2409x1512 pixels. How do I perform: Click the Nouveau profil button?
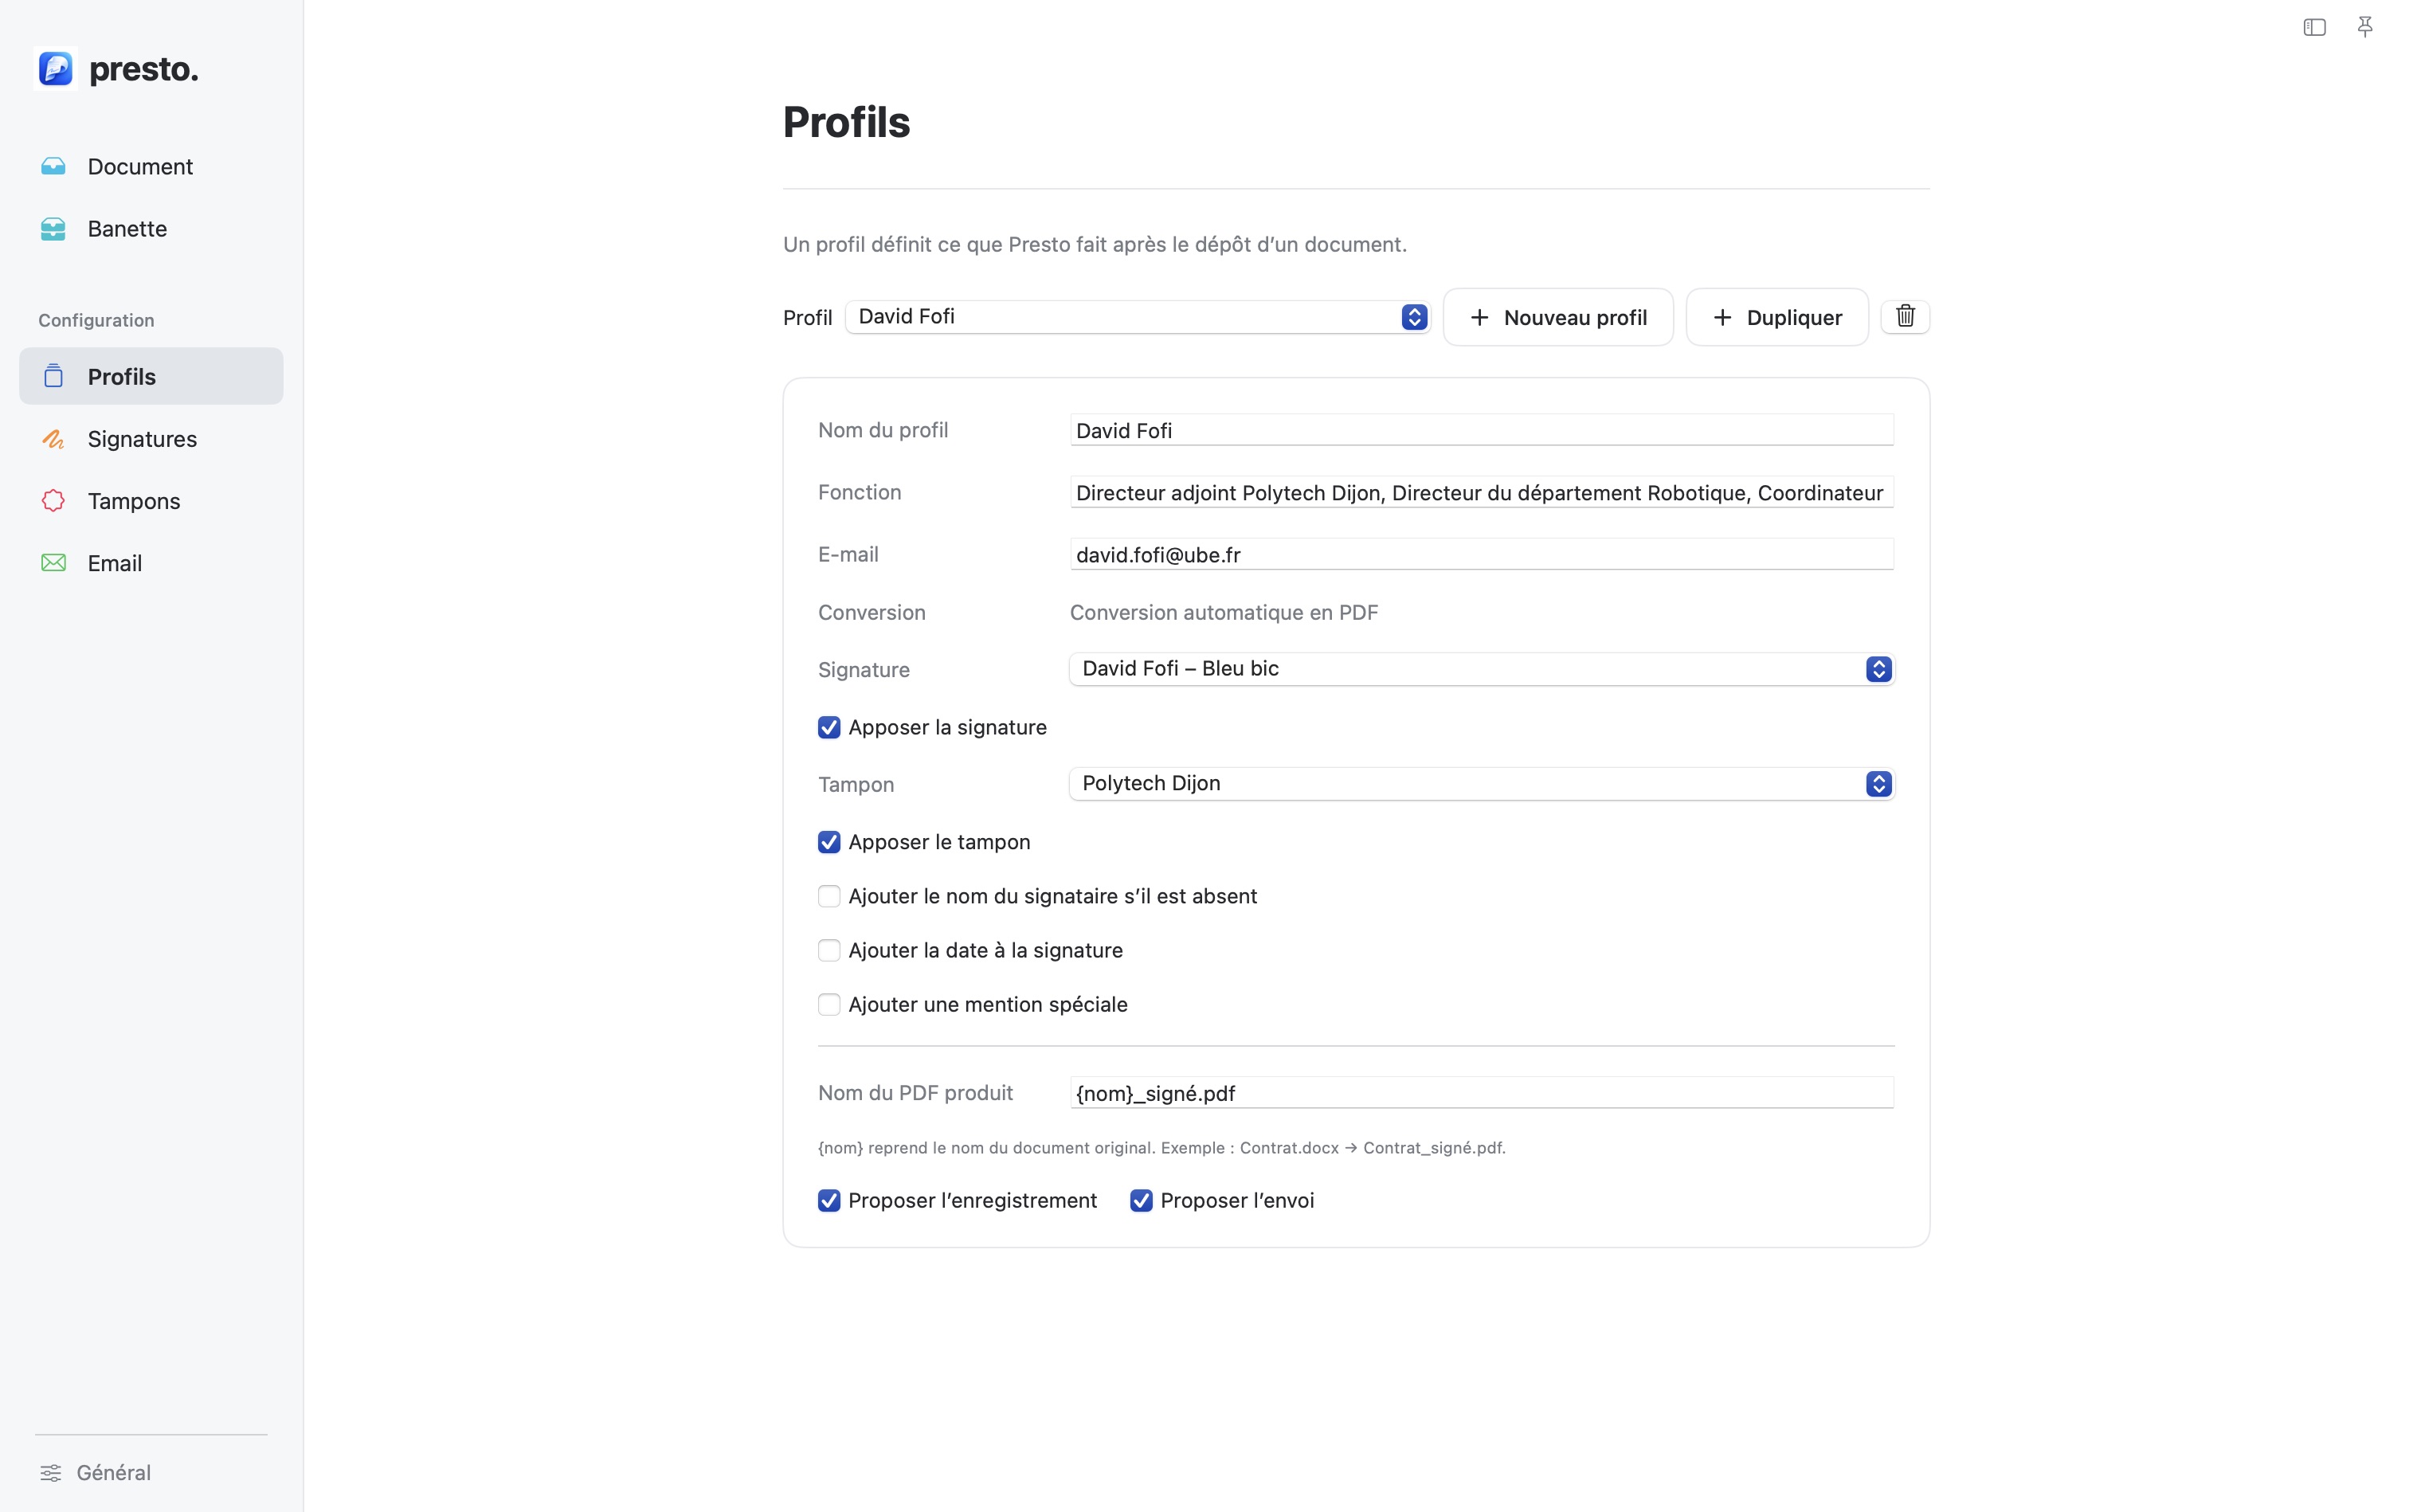pos(1558,317)
